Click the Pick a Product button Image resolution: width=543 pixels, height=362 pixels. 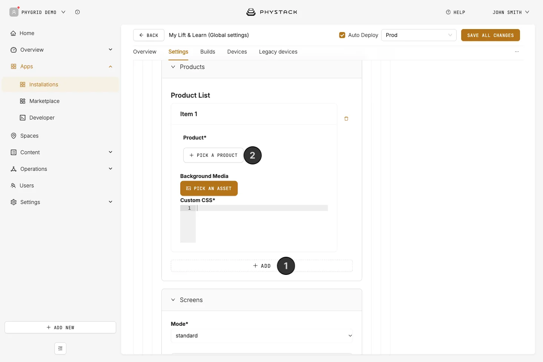pos(213,155)
